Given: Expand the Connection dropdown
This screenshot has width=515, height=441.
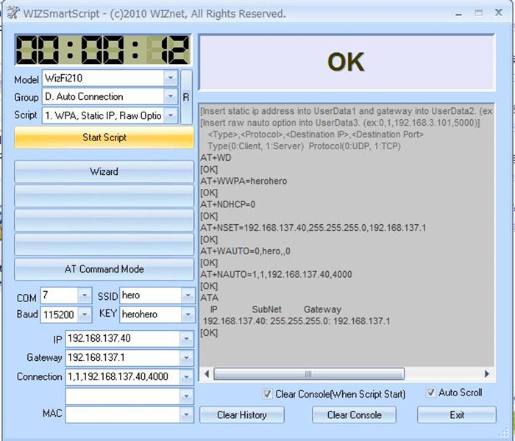Looking at the screenshot, I should [186, 376].
